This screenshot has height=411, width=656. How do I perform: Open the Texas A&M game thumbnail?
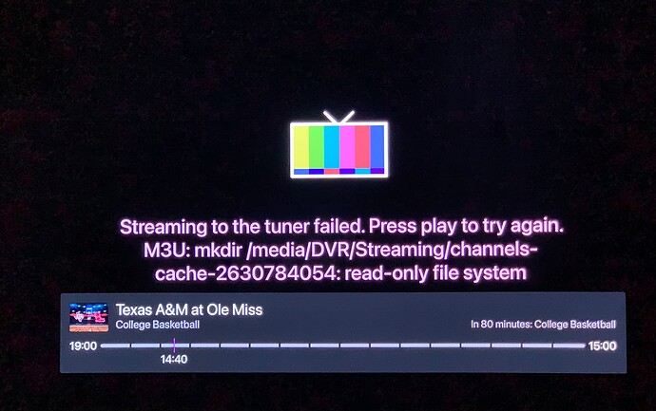88,317
